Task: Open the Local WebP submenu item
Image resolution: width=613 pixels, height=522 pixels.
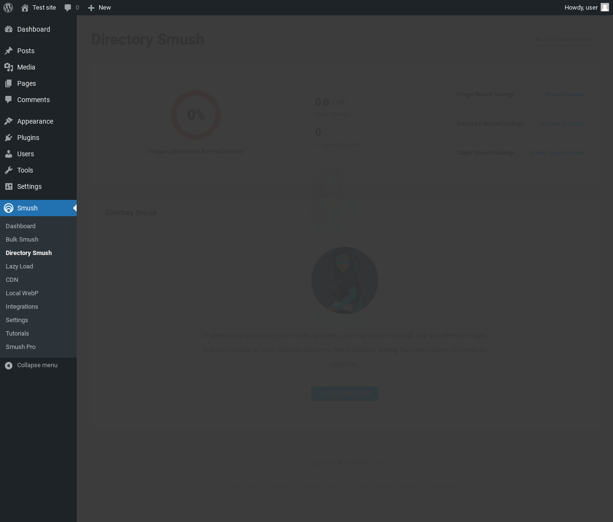Action: coord(22,293)
